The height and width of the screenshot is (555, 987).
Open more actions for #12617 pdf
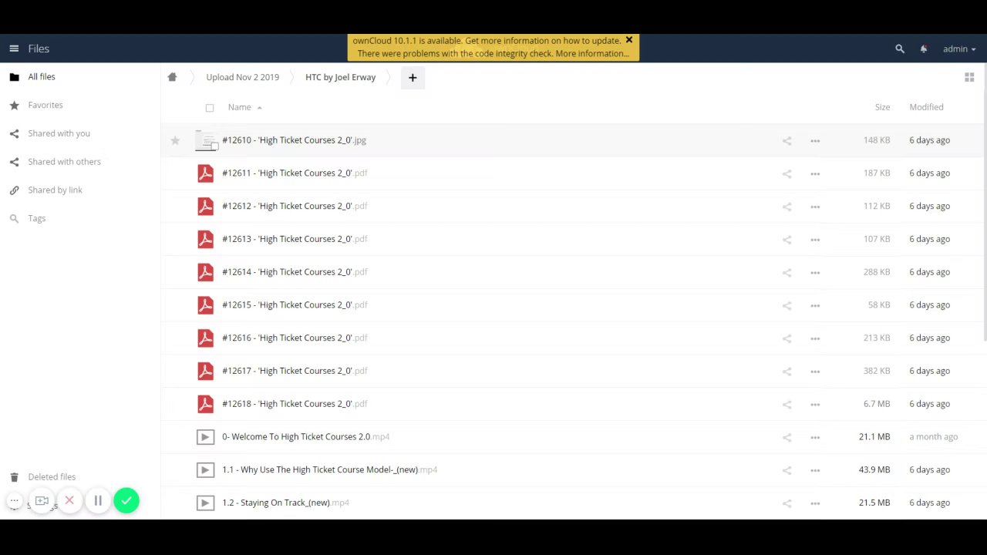pyautogui.click(x=815, y=372)
